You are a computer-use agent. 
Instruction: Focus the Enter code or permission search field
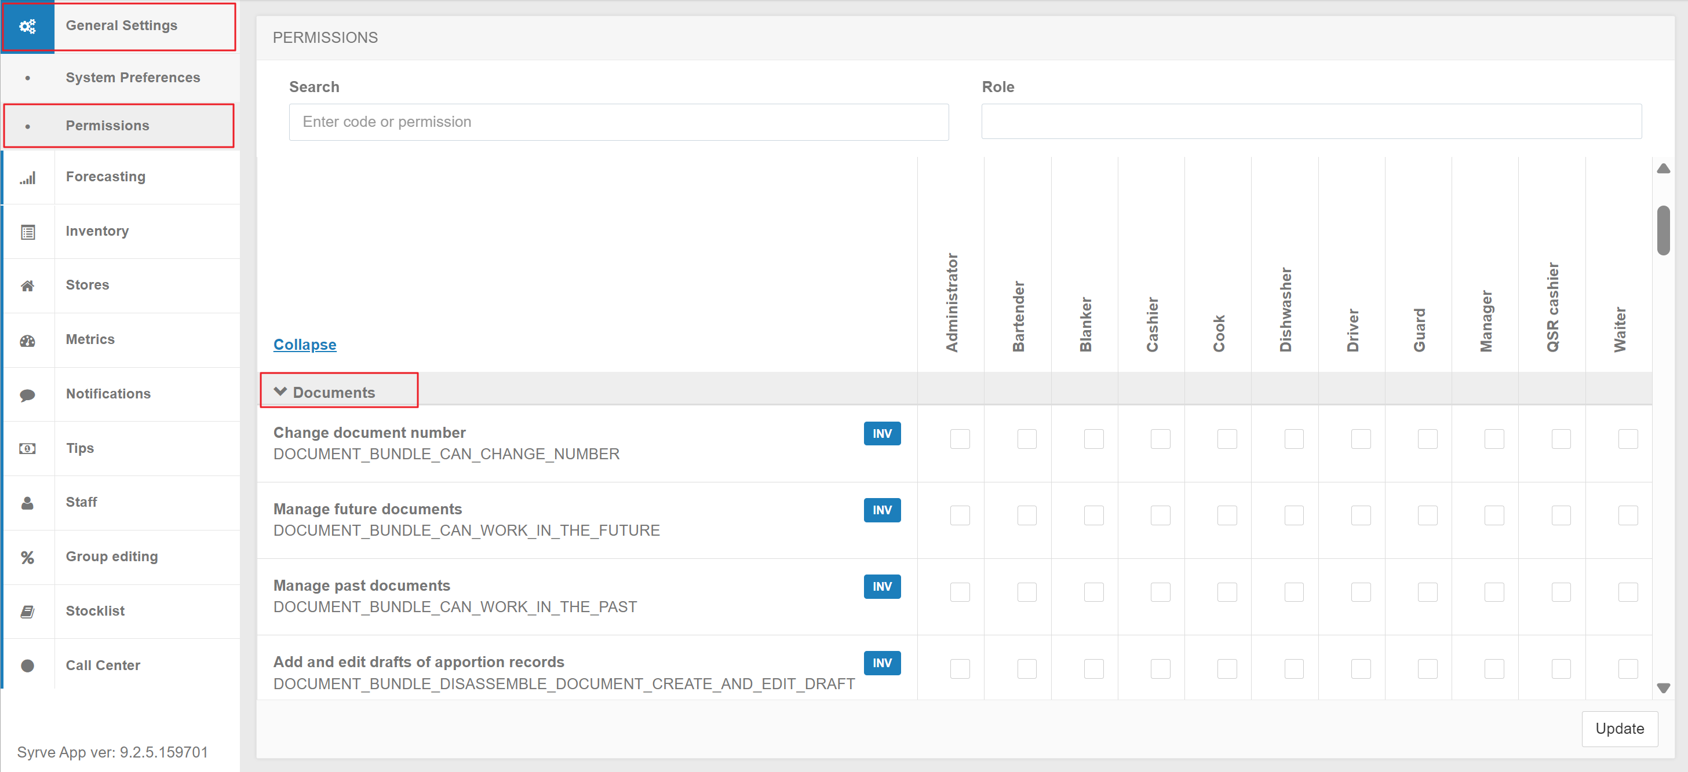(618, 122)
